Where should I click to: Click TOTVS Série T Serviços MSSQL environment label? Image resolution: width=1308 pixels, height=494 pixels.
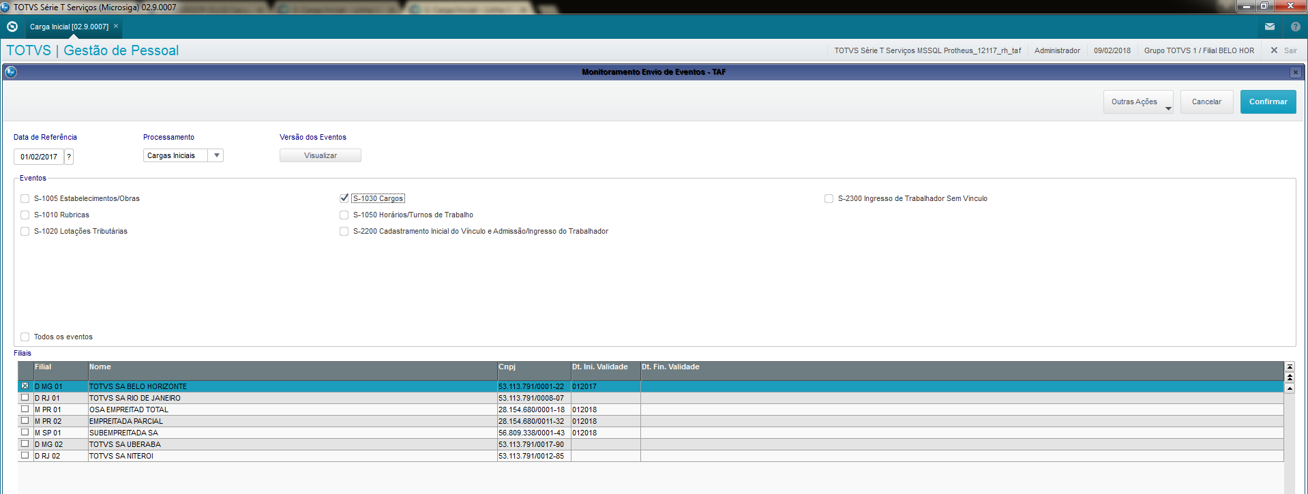pos(927,50)
